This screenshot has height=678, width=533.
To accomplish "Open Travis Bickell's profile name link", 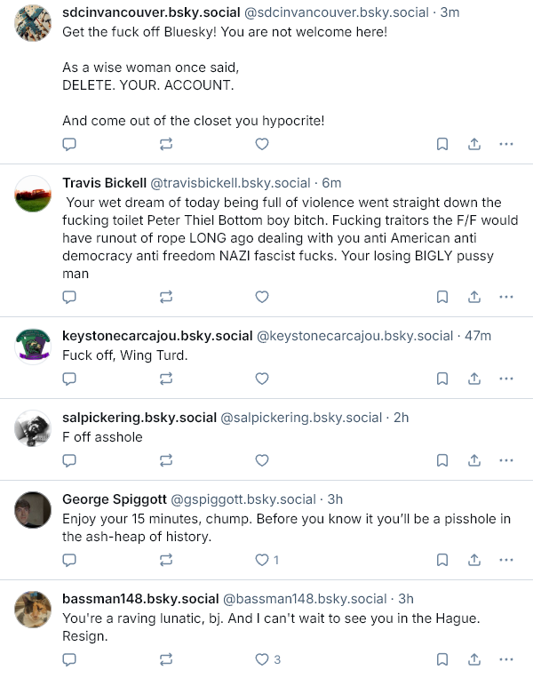I will (104, 183).
